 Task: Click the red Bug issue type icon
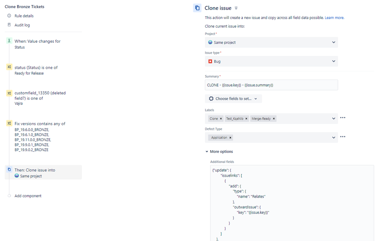[211, 61]
